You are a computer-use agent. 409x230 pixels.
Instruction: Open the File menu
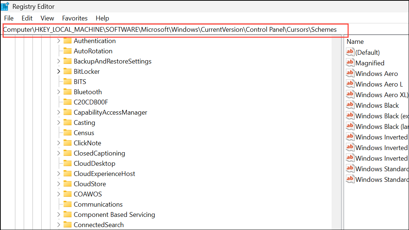point(9,18)
